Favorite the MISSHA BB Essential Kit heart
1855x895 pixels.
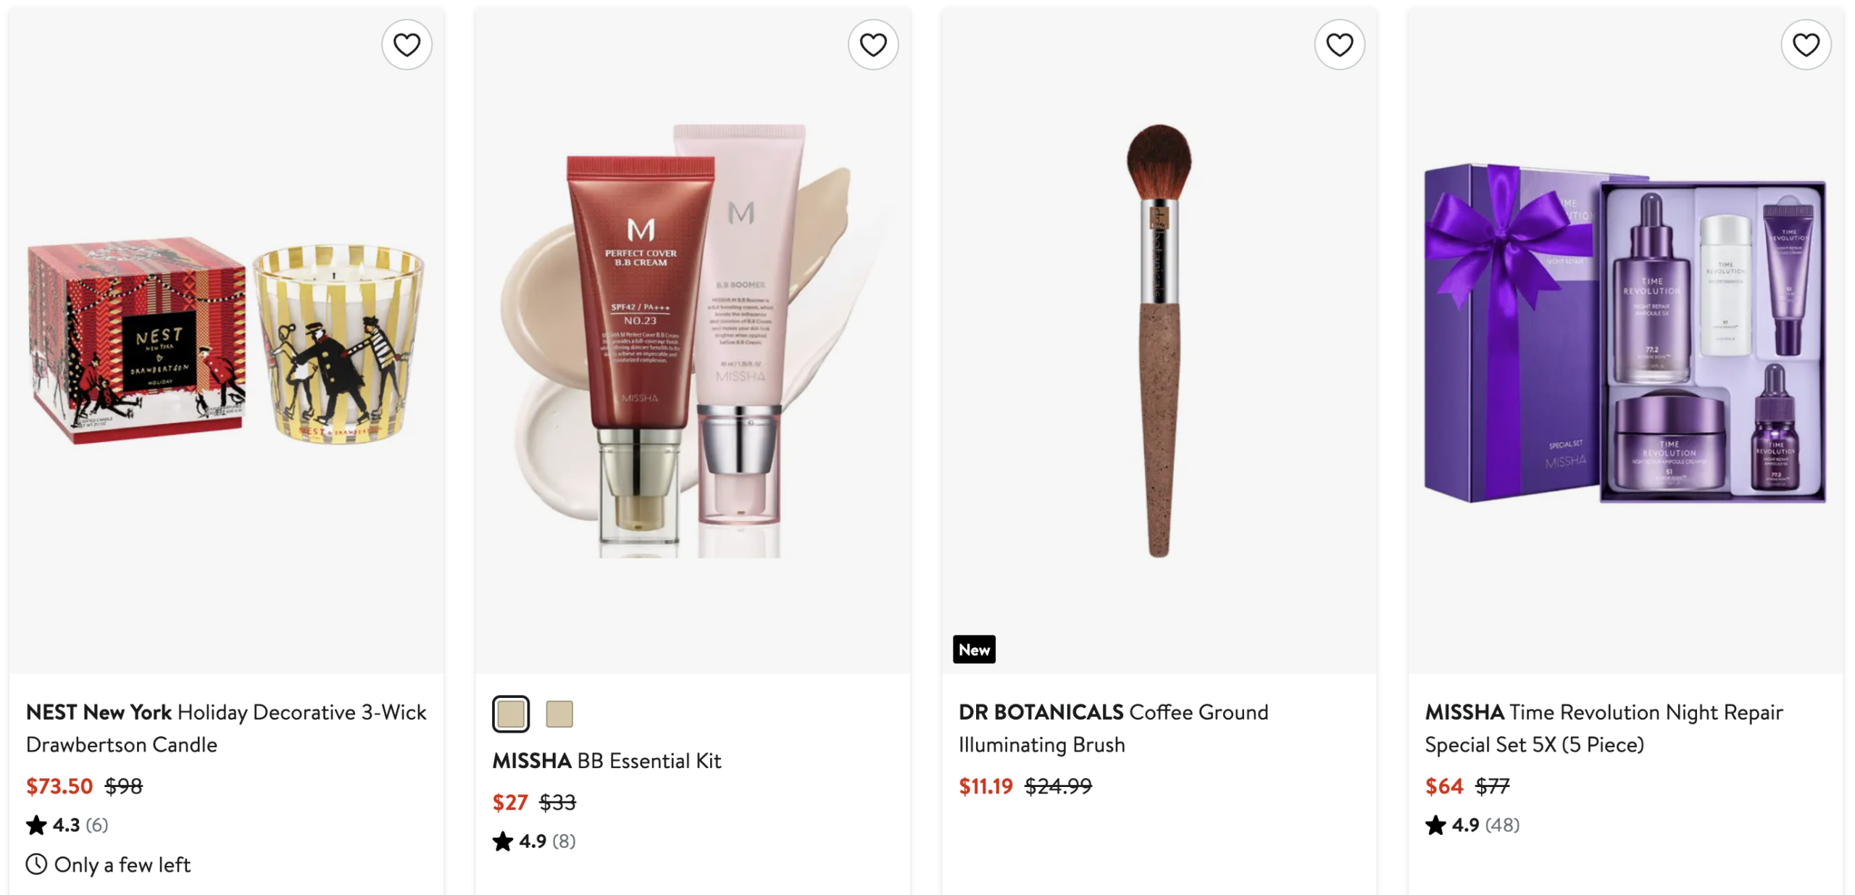[x=873, y=45]
